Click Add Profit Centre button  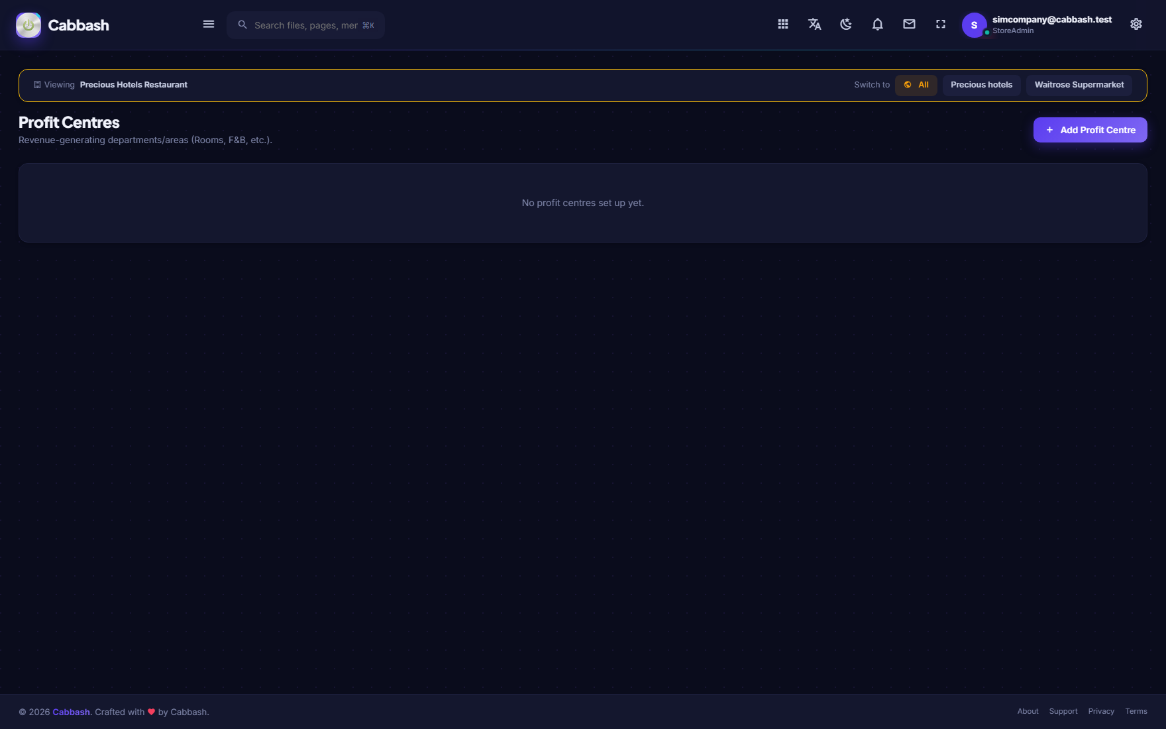coord(1090,130)
